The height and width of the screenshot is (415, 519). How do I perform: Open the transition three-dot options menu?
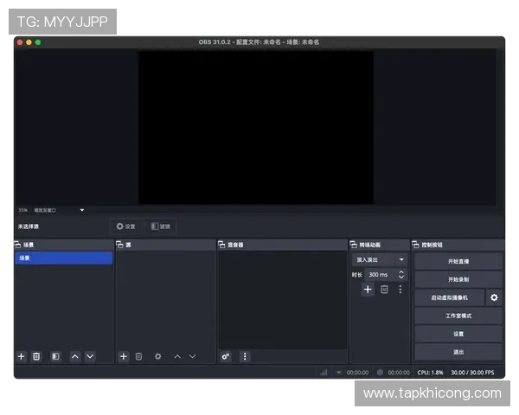(x=400, y=290)
